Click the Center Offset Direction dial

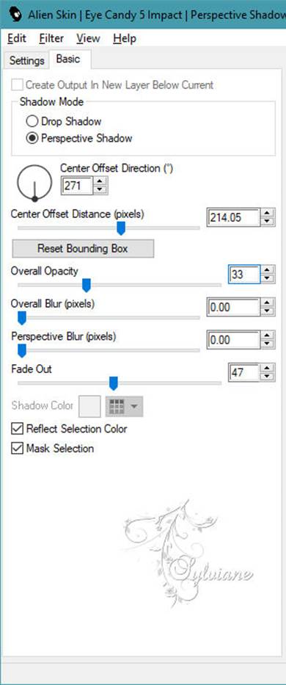click(x=34, y=182)
